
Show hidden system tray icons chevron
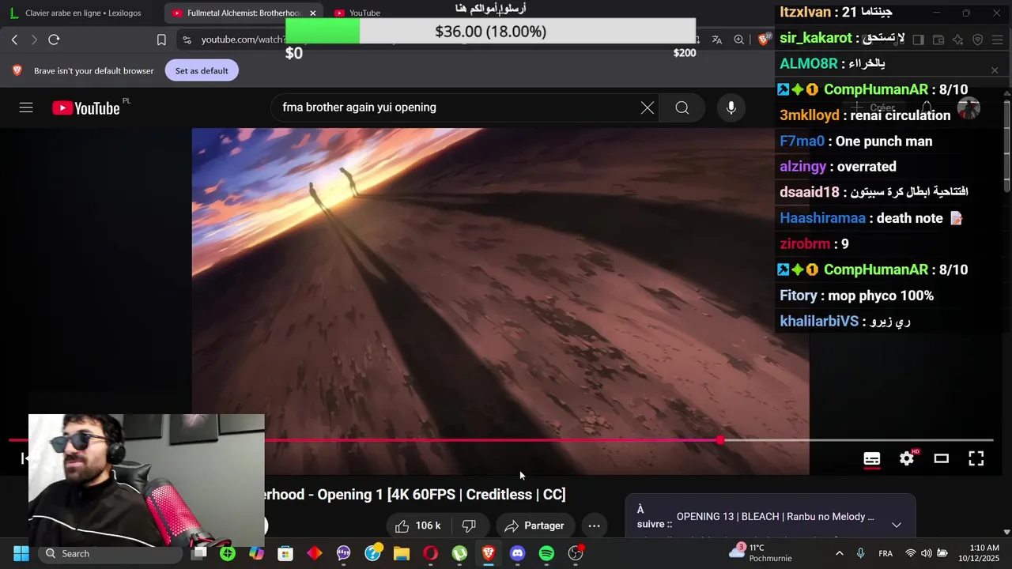839,553
